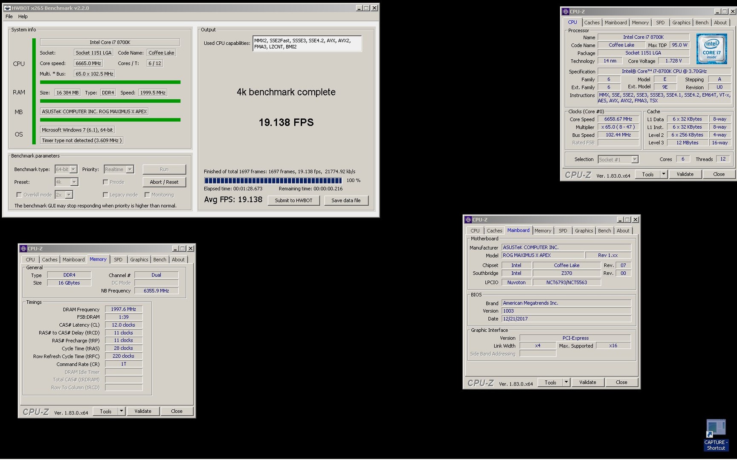This screenshot has width=737, height=460.
Task: Click DRAM Frequency 1997.6 MHz value
Action: click(124, 310)
